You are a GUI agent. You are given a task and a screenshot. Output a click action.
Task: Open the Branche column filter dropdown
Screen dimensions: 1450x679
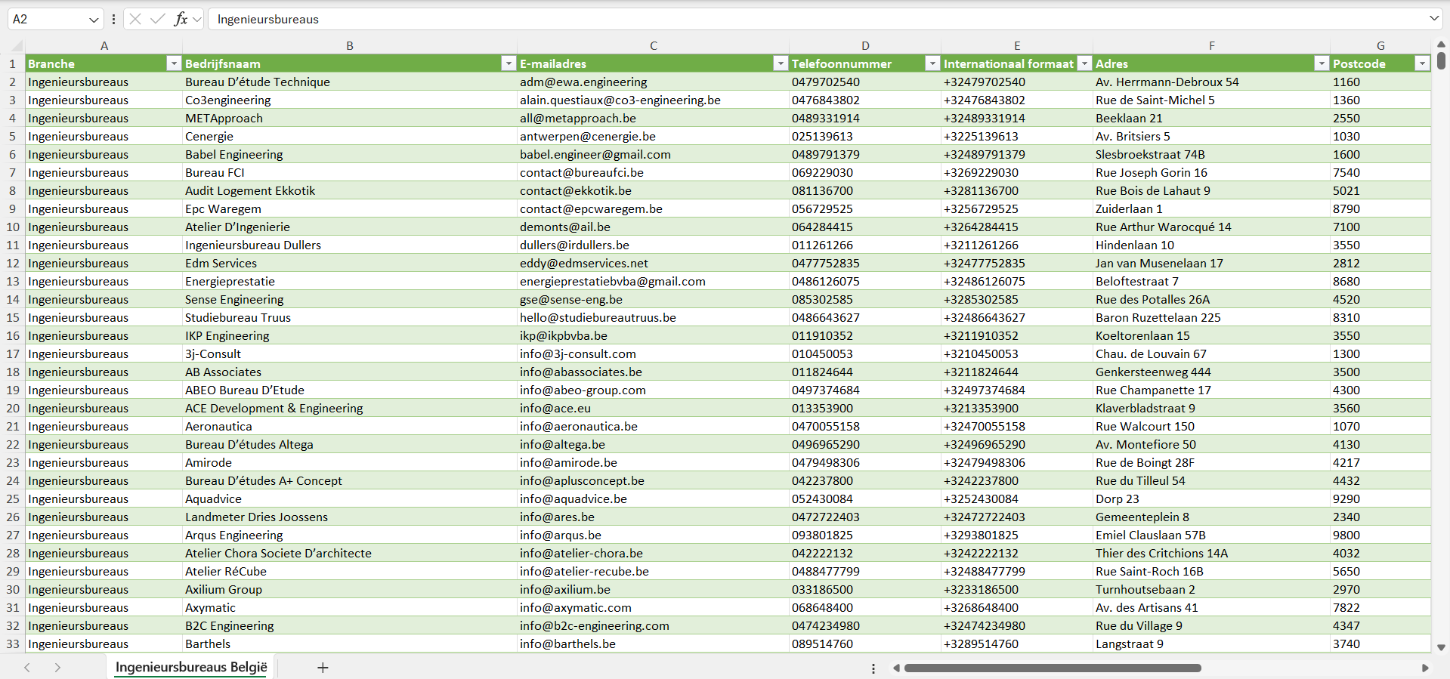[x=173, y=64]
